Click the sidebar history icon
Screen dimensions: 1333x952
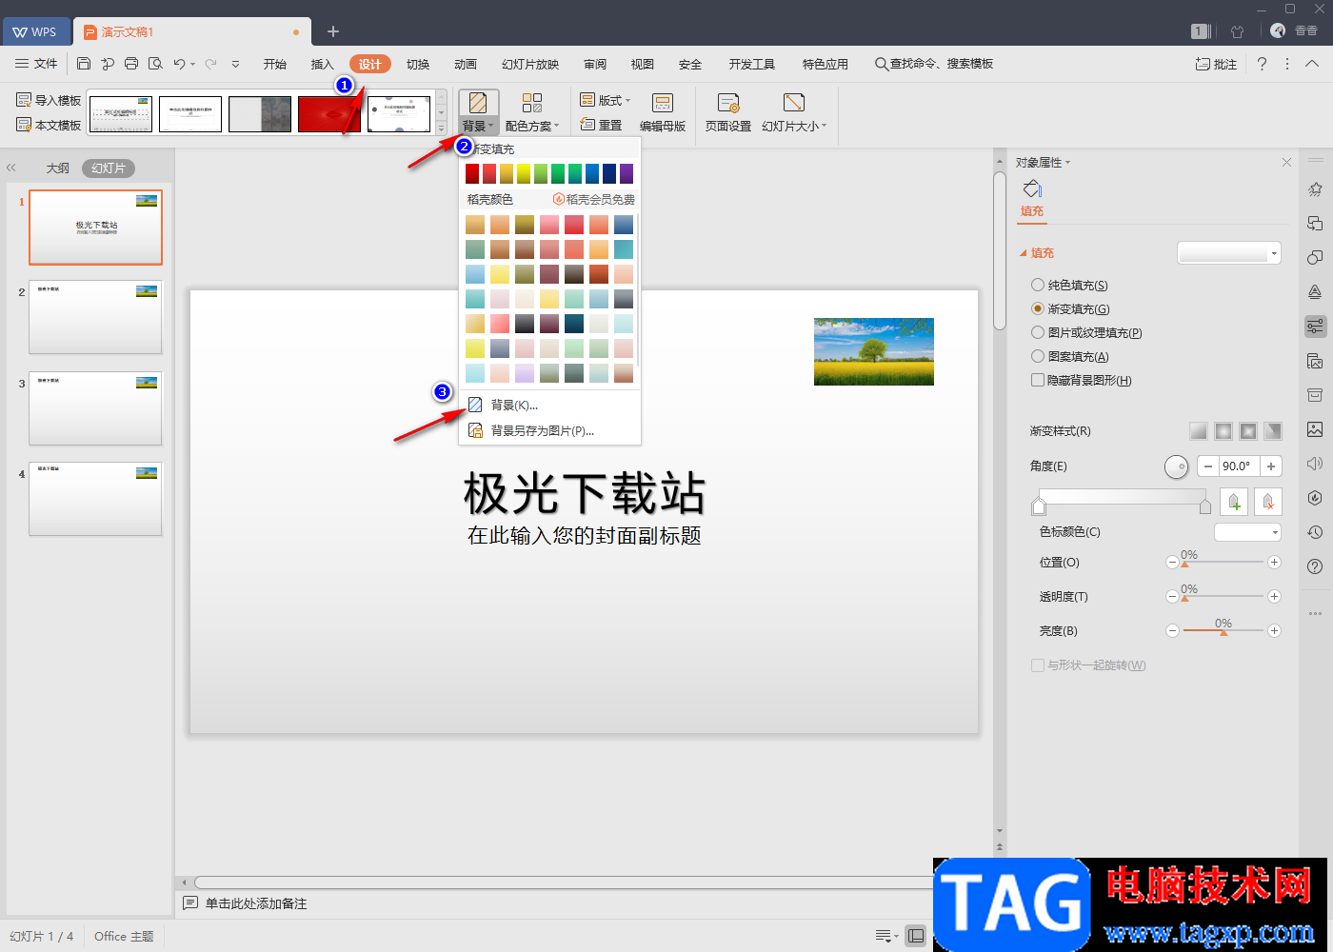(x=1315, y=532)
